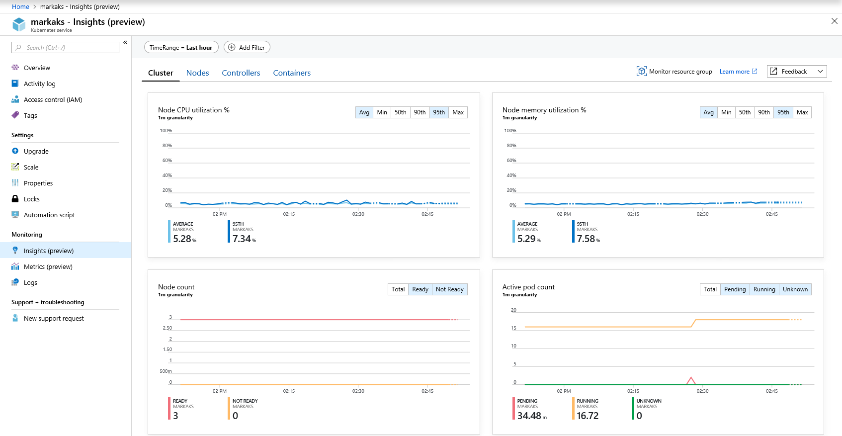Toggle Ready on Node count chart
Viewport: 842px width, 436px height.
[420, 289]
